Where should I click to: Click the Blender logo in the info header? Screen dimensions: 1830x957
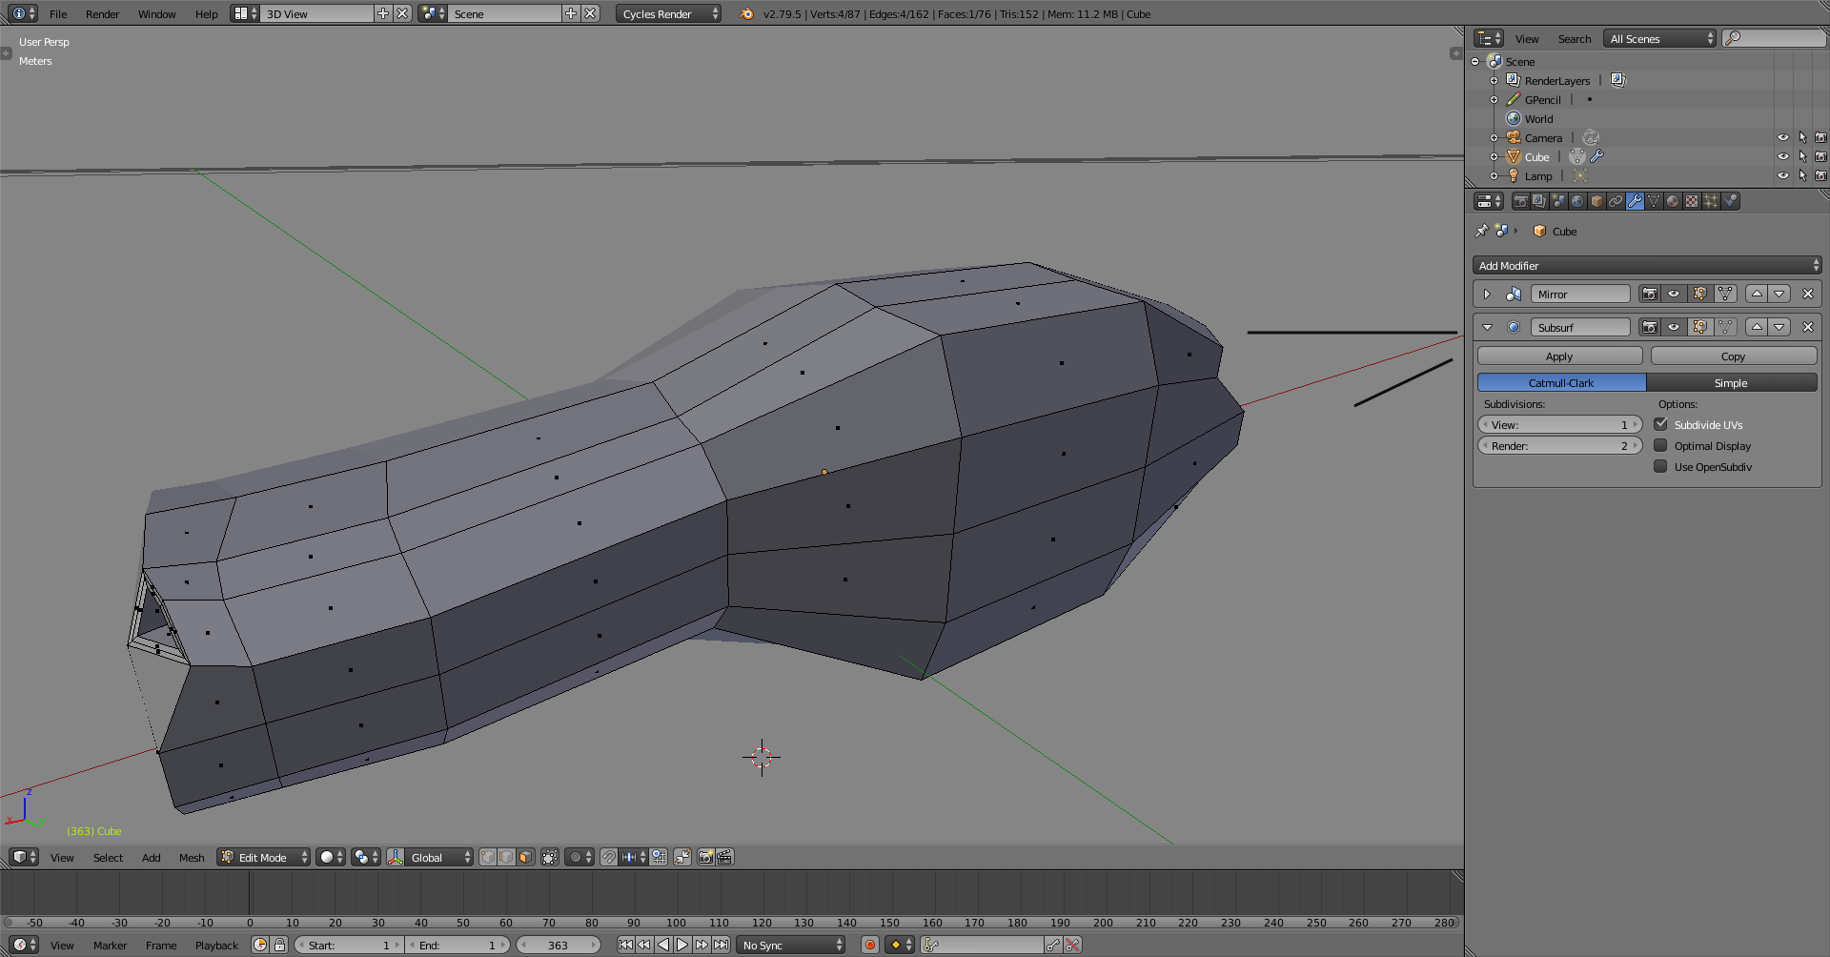tap(746, 13)
